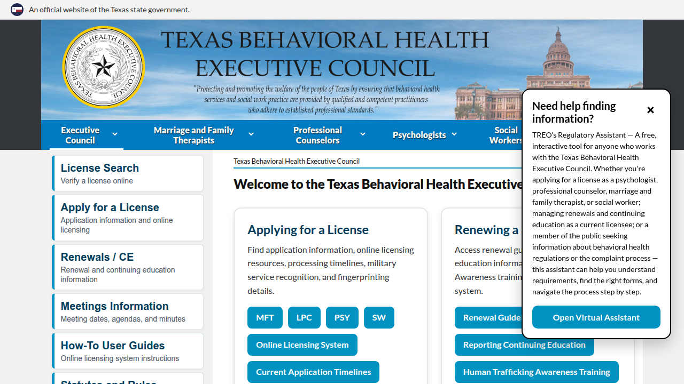Click the Texas Behavioral Health Executive Council breadcrumb
684x384 pixels.
pyautogui.click(x=297, y=161)
